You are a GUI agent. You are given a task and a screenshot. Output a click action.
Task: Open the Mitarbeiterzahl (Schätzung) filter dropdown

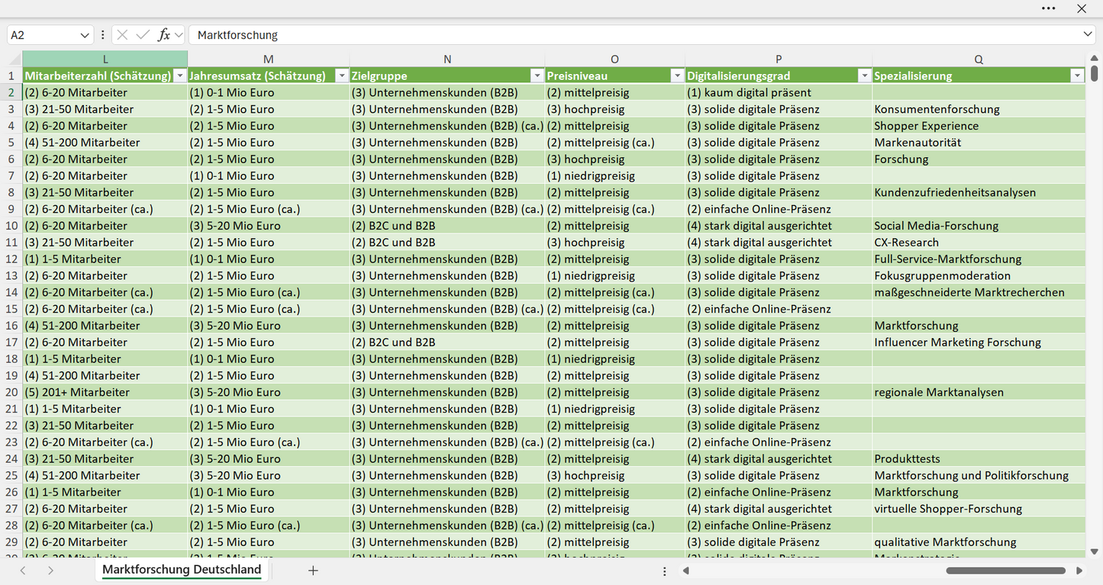coord(180,76)
